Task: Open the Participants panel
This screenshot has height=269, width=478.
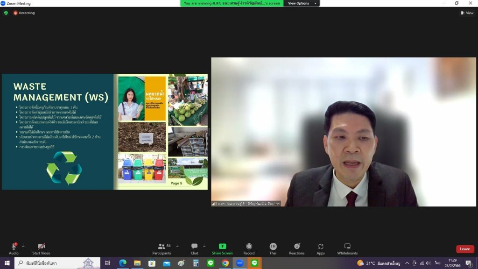Action: [x=162, y=249]
